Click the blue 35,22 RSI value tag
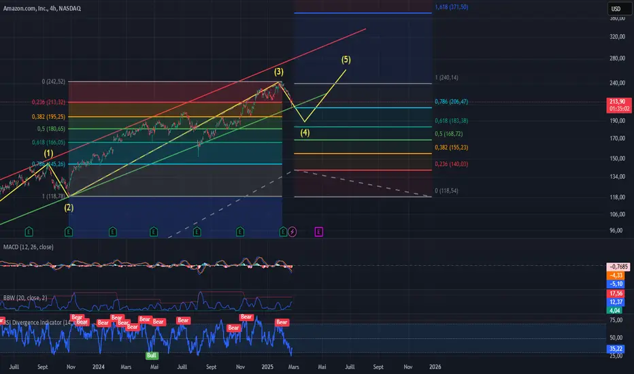Image resolution: width=634 pixels, height=374 pixels. click(616, 349)
